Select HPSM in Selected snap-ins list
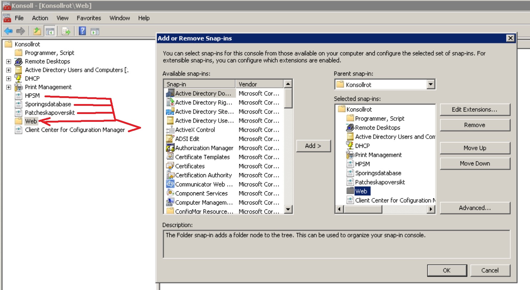Viewport: 530px width, 290px height. click(363, 164)
